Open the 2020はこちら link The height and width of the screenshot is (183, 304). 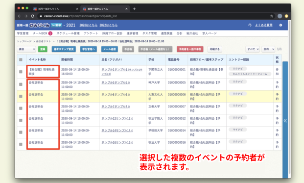[89, 25]
